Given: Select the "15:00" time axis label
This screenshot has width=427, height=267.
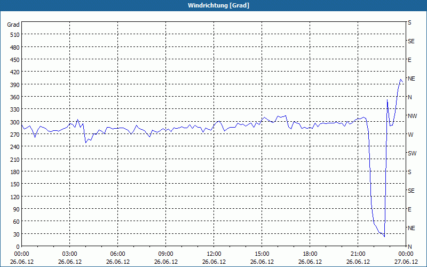Looking at the screenshot, I should (262, 254).
